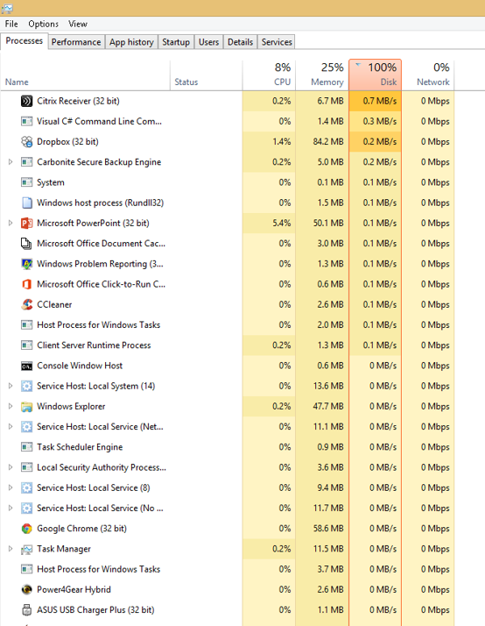Click the Google Chrome process icon
The image size is (485, 626).
pos(26,529)
